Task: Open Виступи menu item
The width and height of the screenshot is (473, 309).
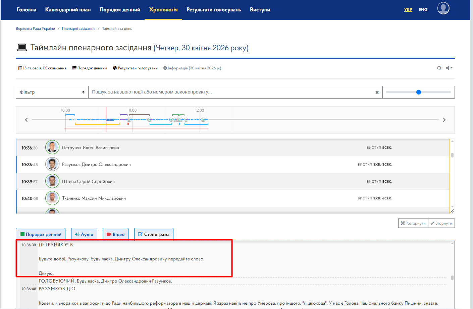Action: tap(260, 10)
